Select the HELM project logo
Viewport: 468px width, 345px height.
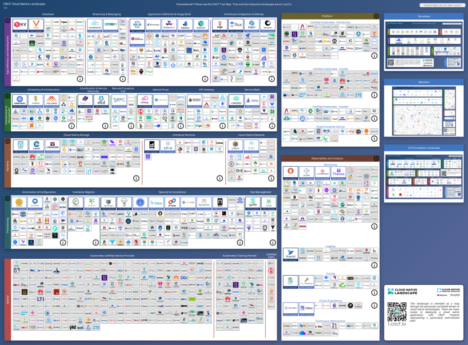(137, 25)
